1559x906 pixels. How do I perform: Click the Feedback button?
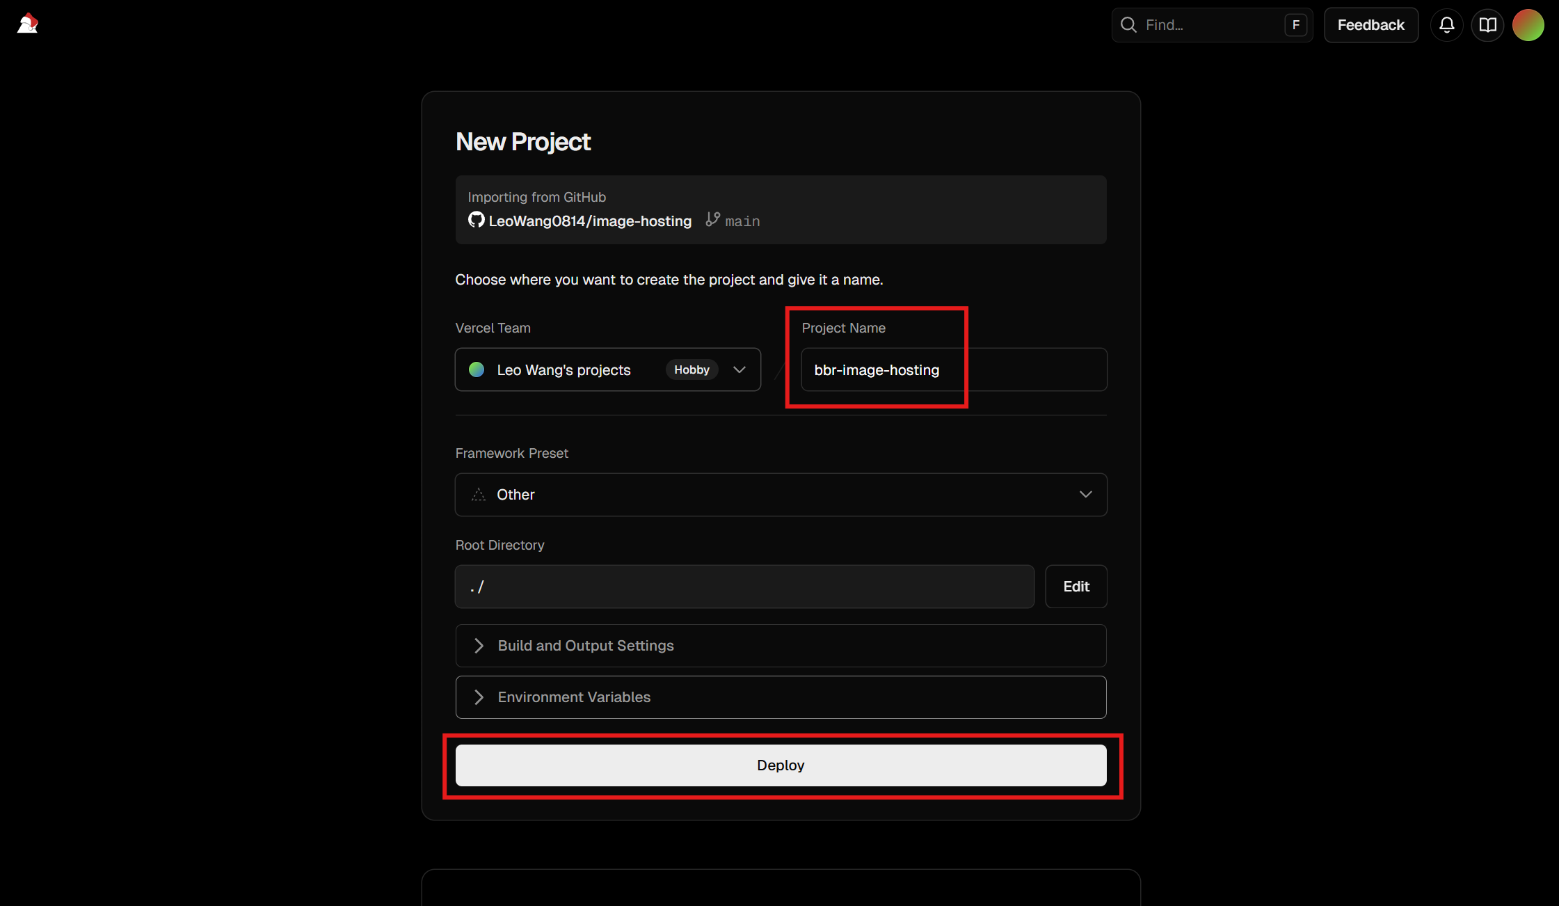(x=1370, y=24)
